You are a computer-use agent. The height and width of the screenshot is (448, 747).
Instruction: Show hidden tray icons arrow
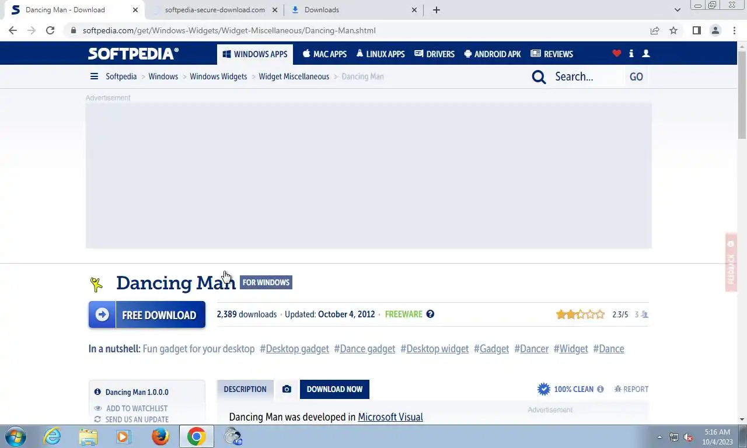coord(659,437)
